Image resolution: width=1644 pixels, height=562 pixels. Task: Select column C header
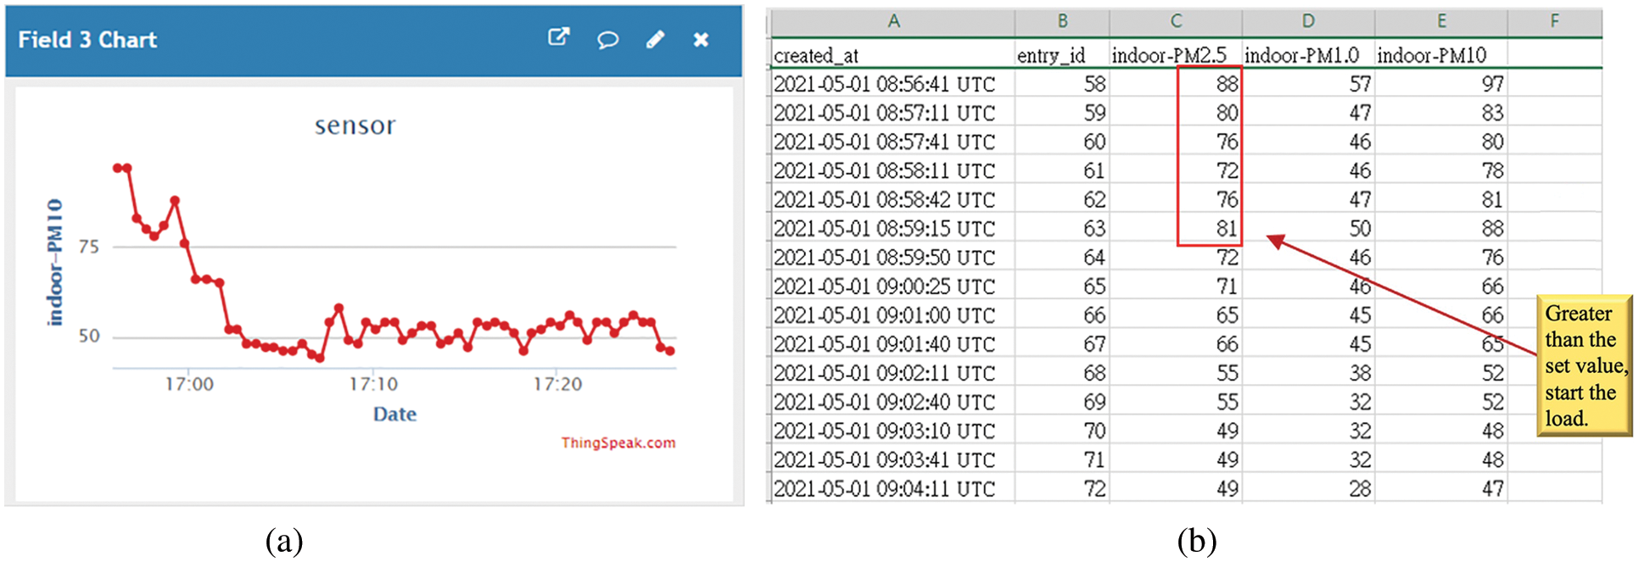tap(1175, 21)
